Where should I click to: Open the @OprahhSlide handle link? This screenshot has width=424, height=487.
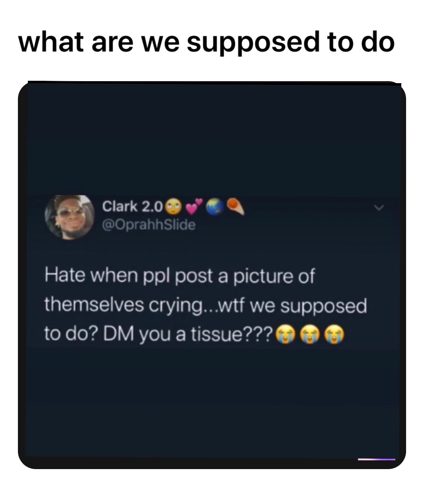coord(149,225)
